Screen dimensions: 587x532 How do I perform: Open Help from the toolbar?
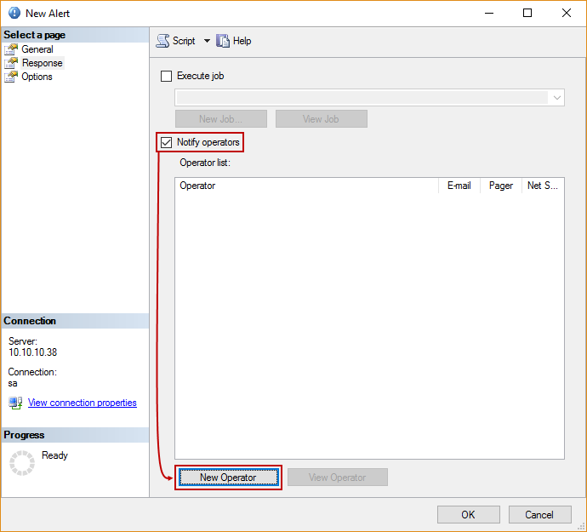[242, 41]
